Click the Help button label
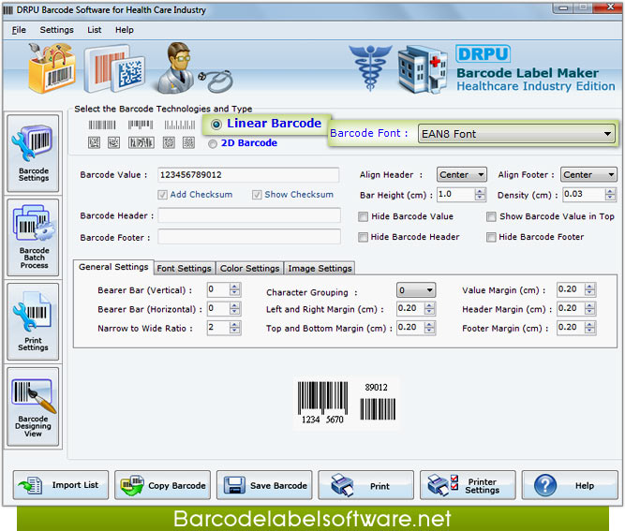 tap(585, 486)
